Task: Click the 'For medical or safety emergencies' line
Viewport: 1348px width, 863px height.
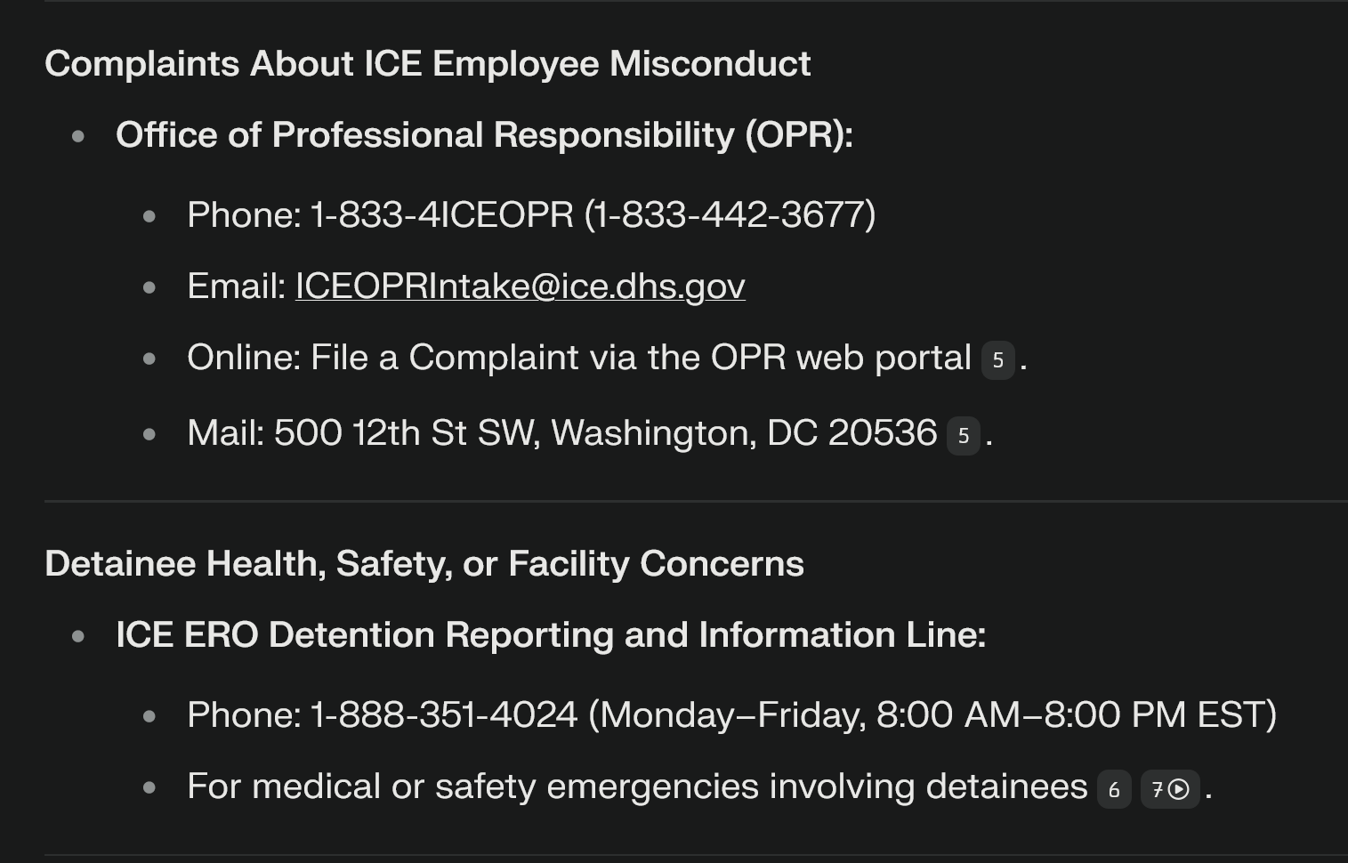Action: click(637, 787)
